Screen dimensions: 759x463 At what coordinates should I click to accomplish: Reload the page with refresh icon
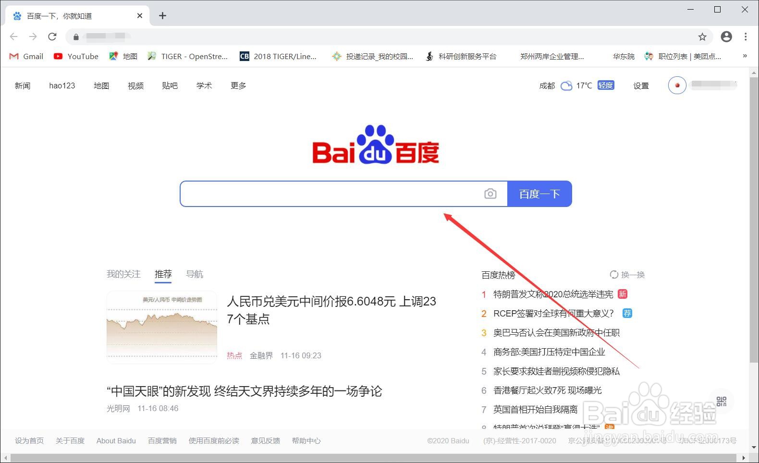click(52, 37)
